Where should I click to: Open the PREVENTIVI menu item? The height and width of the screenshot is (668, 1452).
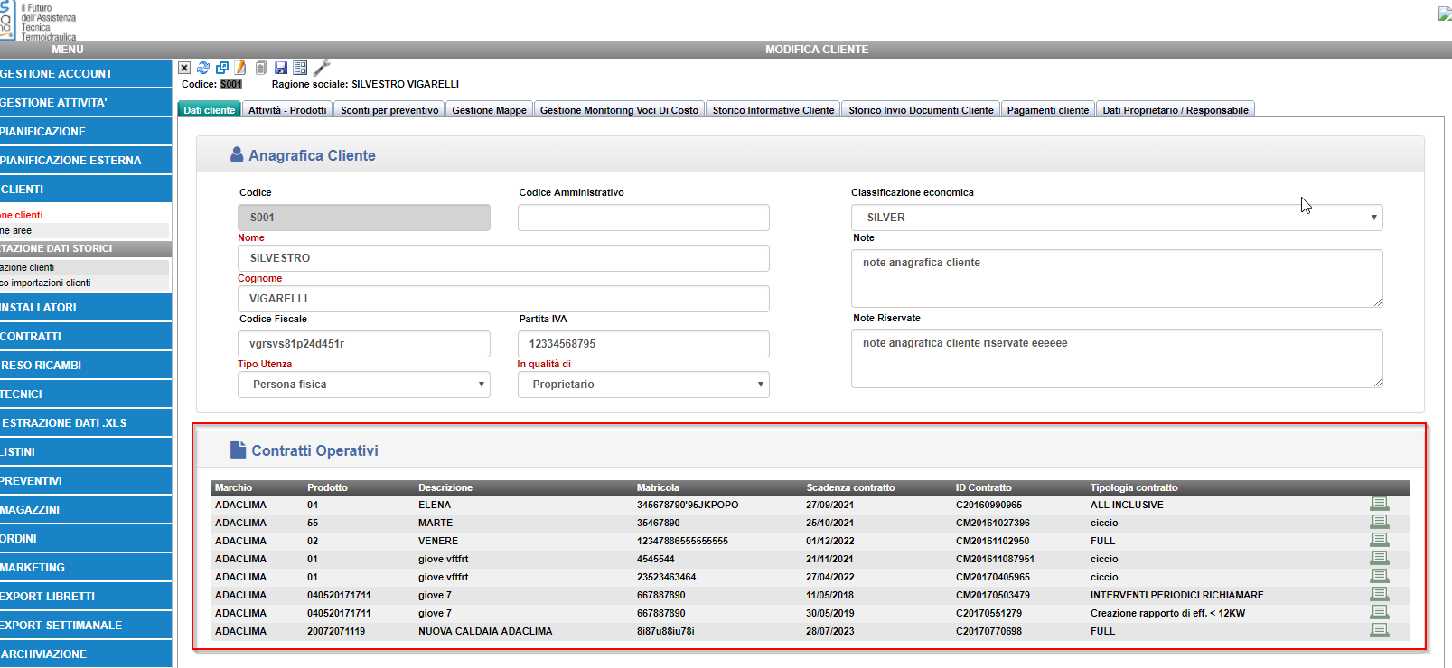click(86, 481)
